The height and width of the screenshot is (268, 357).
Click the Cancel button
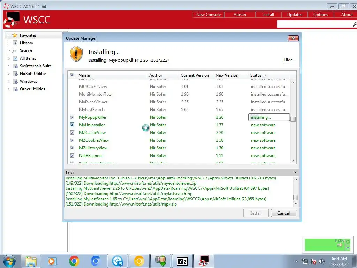[x=283, y=213]
